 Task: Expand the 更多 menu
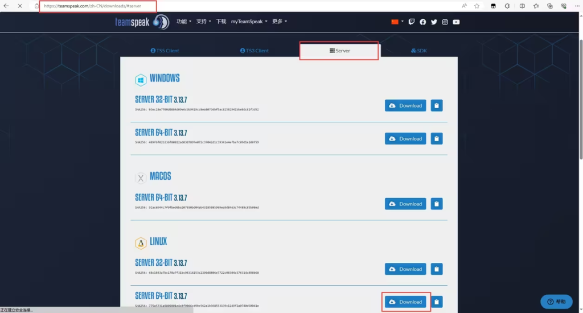(x=279, y=22)
